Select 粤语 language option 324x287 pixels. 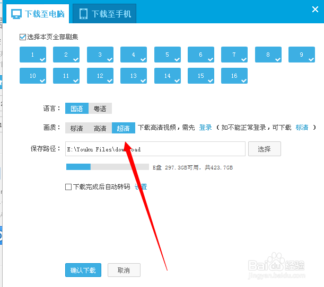pos(100,109)
